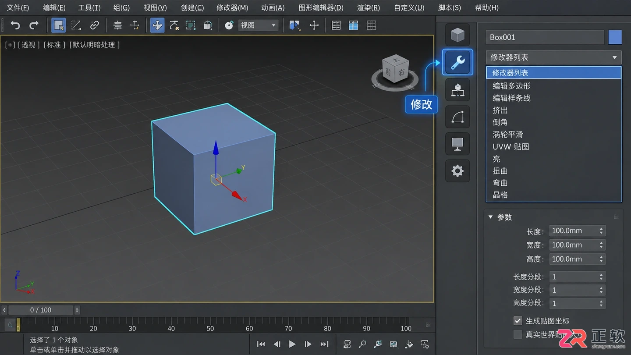Image resolution: width=631 pixels, height=355 pixels.
Task: Choose the dashed selection region tool
Action: [x=76, y=25]
